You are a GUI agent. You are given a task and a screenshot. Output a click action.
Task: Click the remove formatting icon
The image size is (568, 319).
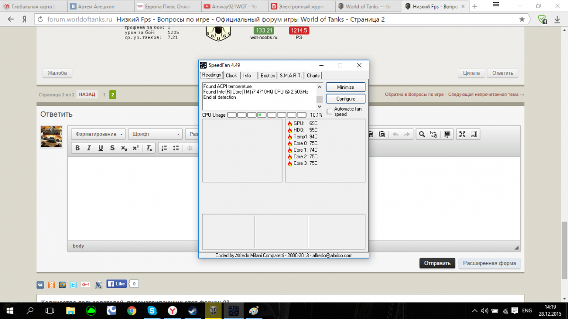(149, 148)
